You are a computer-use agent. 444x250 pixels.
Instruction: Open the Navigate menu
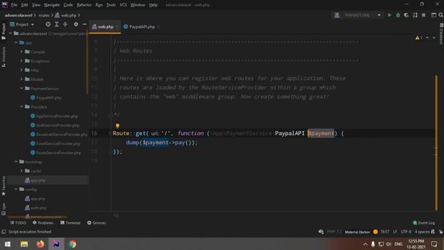pos(52,5)
